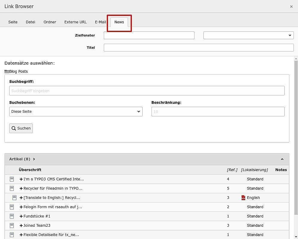Click record icon beside "Felogin Form mit rsaauth"

click(x=12, y=207)
